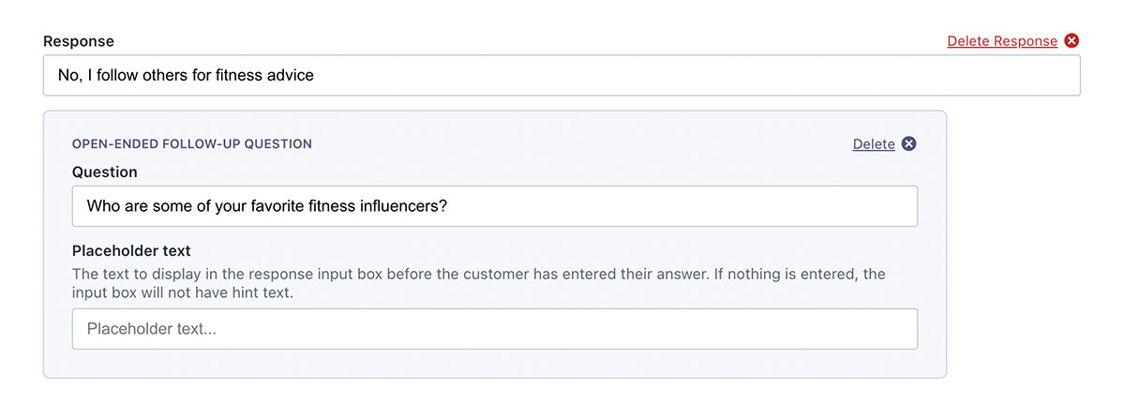1125x403 pixels.
Task: Click the dark X icon next to Delete
Action: click(908, 143)
